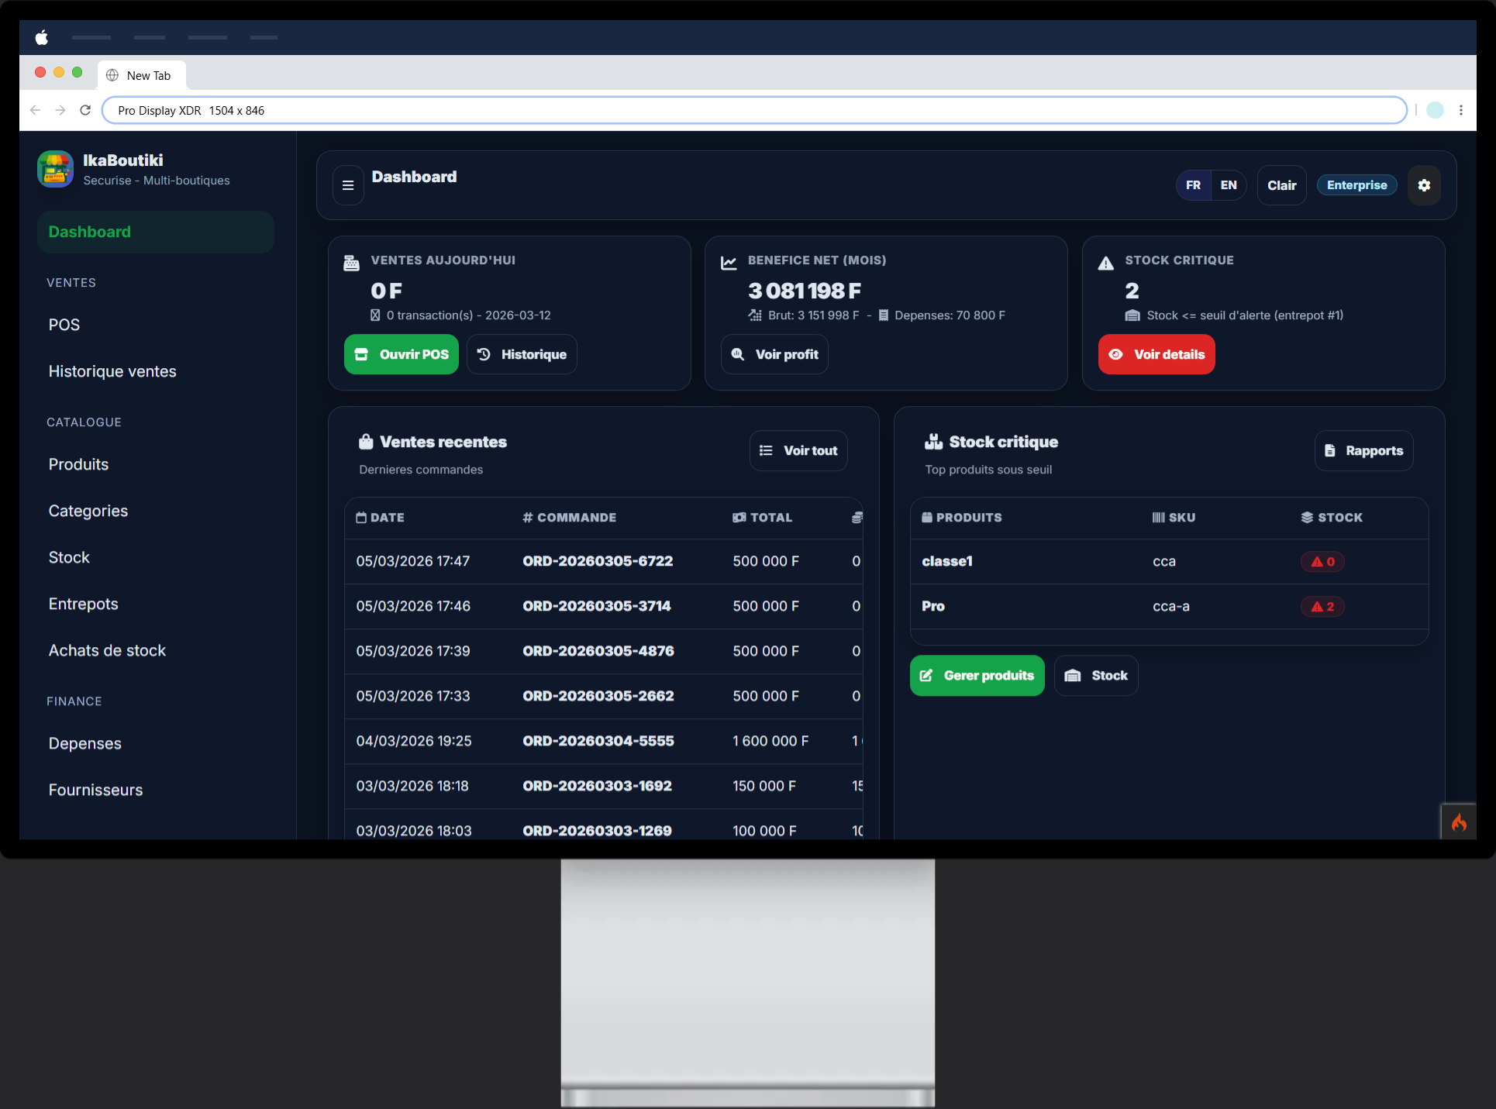Toggle the Clair light theme

[1281, 185]
